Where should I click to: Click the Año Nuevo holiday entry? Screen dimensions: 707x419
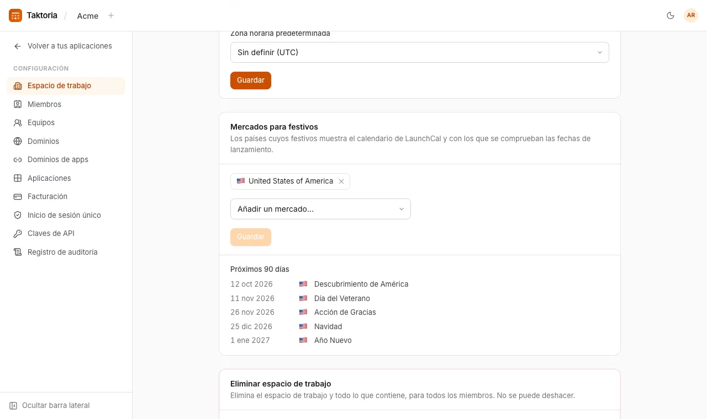click(333, 341)
